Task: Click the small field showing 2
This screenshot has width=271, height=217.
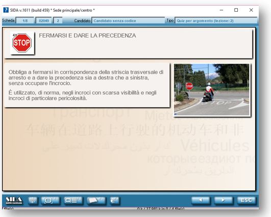Action: (58, 21)
